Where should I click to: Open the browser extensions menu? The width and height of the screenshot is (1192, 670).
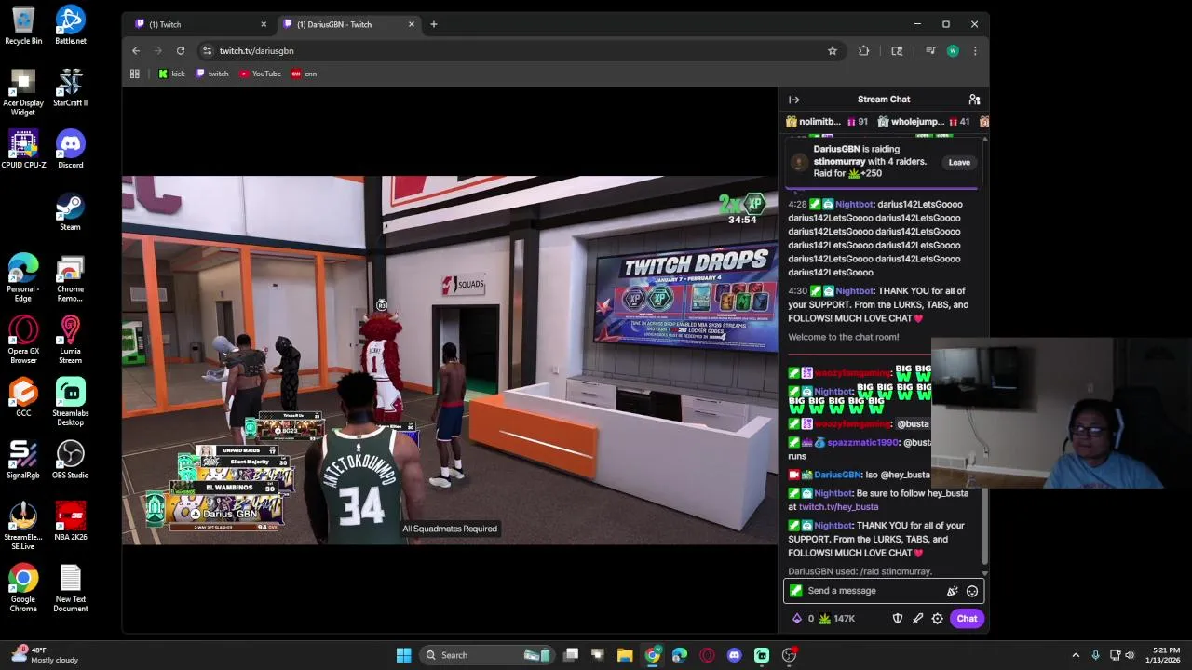click(x=863, y=51)
